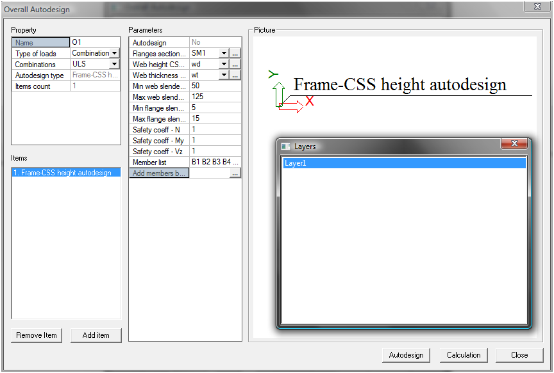
Task: Run the Autodesign button
Action: point(406,355)
